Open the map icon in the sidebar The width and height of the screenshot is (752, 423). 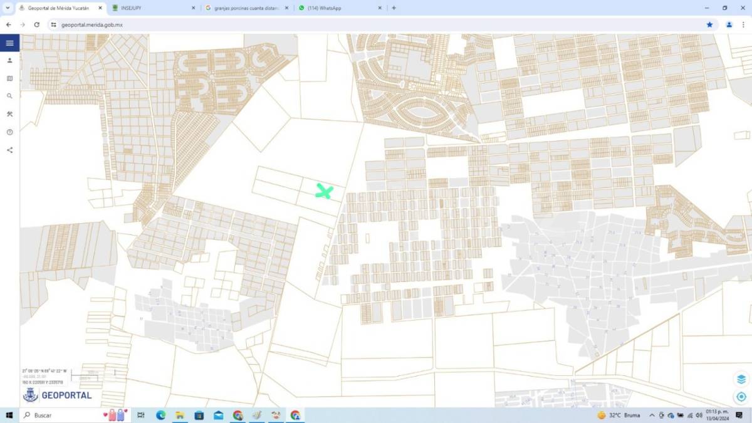coord(9,79)
